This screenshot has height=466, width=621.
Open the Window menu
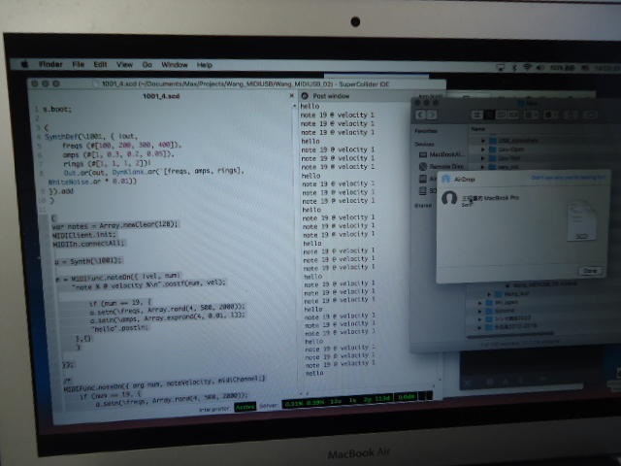[x=175, y=65]
